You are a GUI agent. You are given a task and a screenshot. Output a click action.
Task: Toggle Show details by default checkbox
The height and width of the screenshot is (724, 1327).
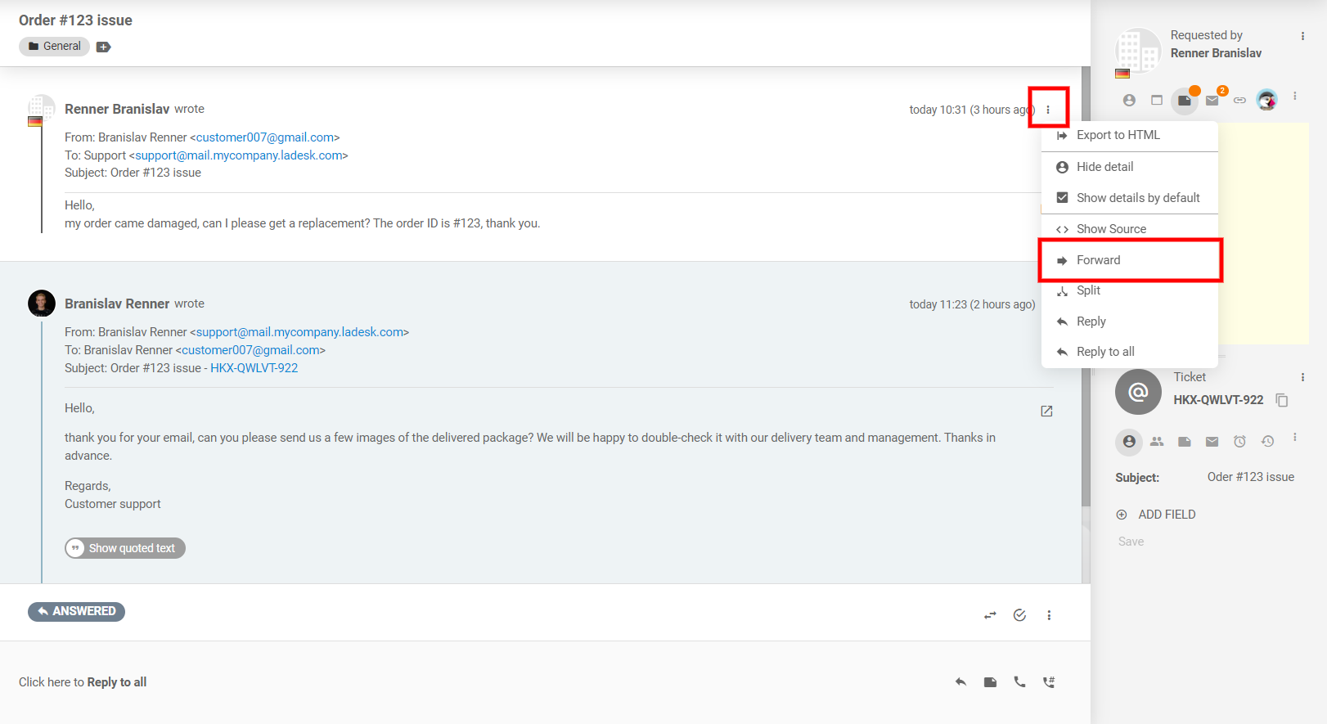pyautogui.click(x=1063, y=198)
